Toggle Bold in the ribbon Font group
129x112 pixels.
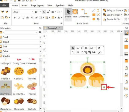coord(15,18)
